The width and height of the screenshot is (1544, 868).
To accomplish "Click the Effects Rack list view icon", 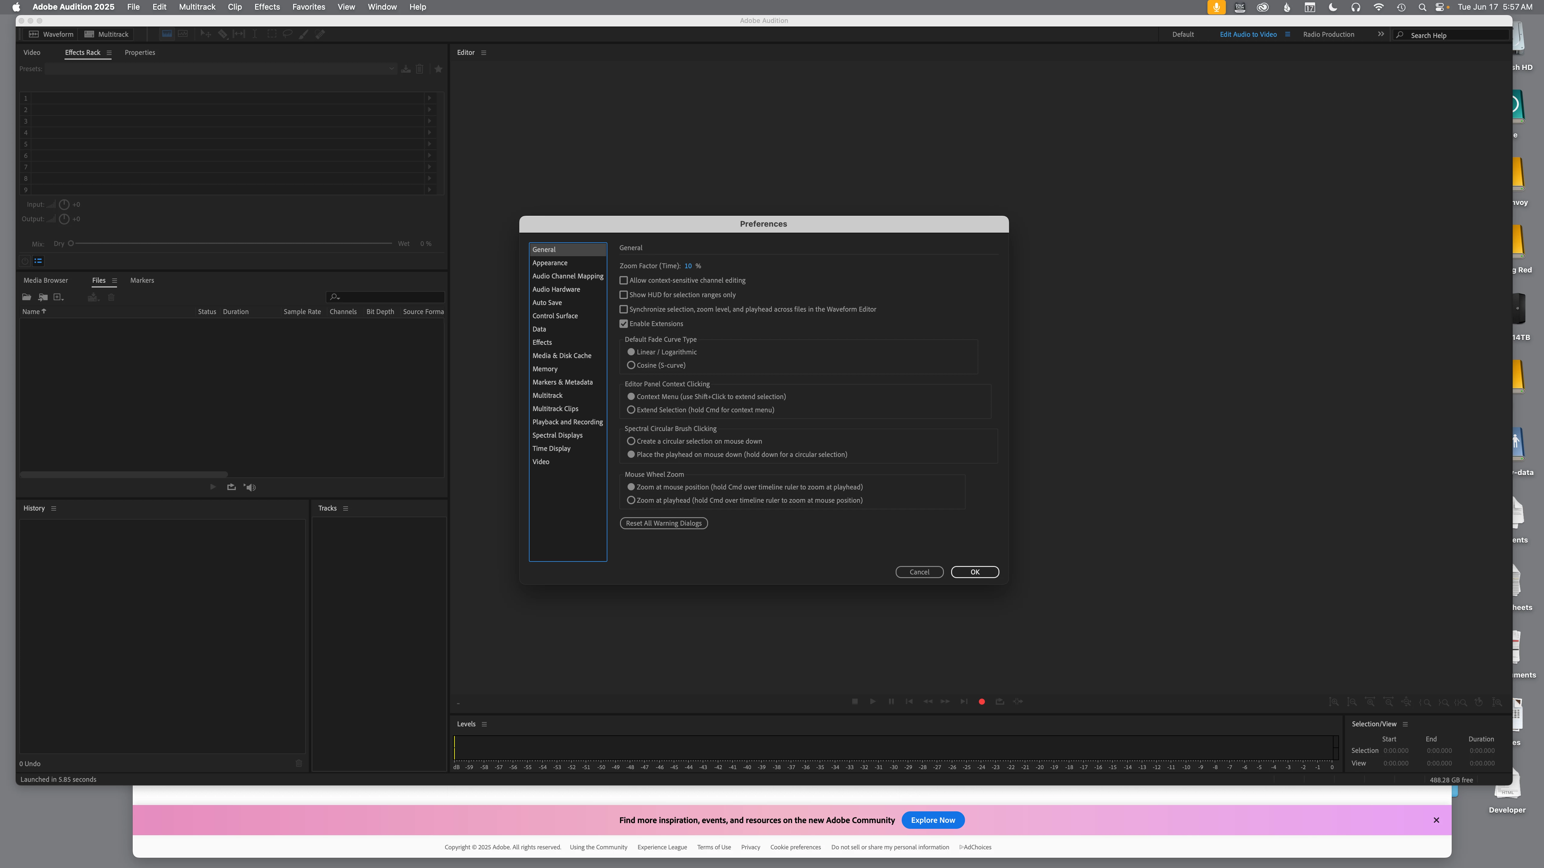I will click(38, 261).
